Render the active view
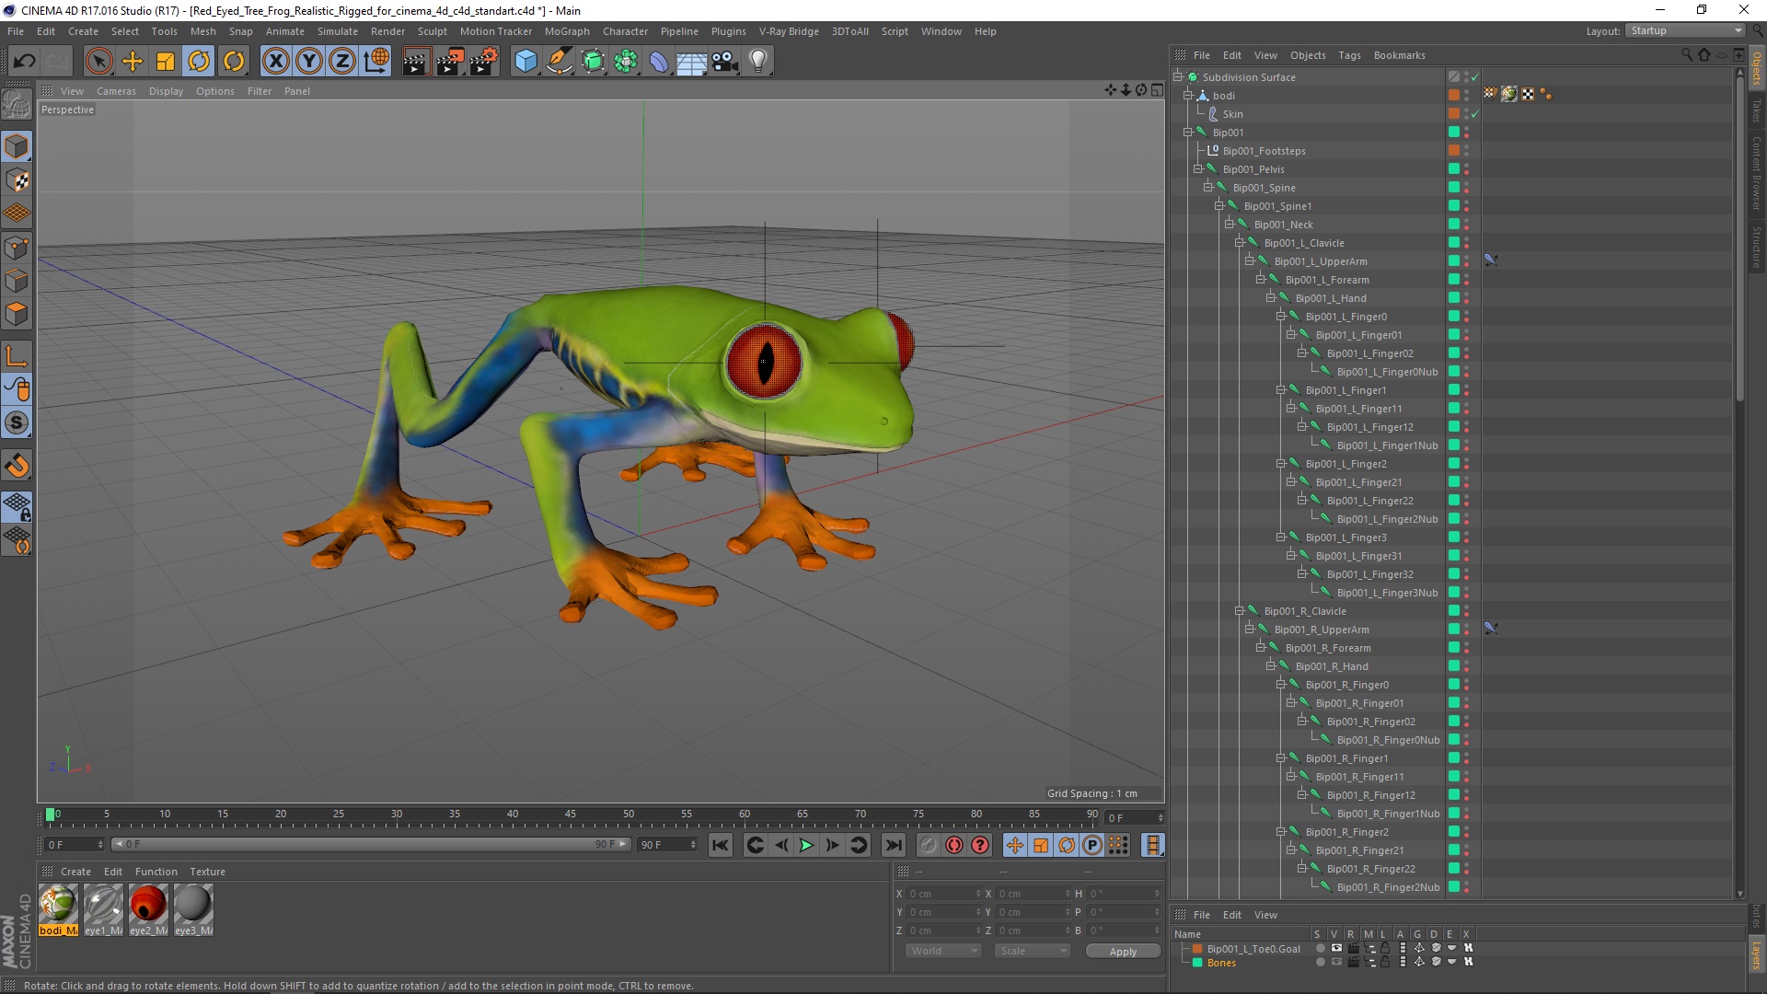Image resolution: width=1767 pixels, height=994 pixels. point(416,62)
